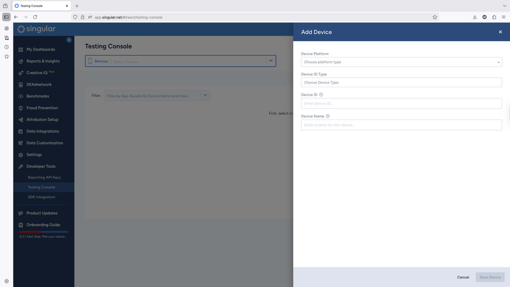Open the Filter by App dropdown arrow

point(205,95)
